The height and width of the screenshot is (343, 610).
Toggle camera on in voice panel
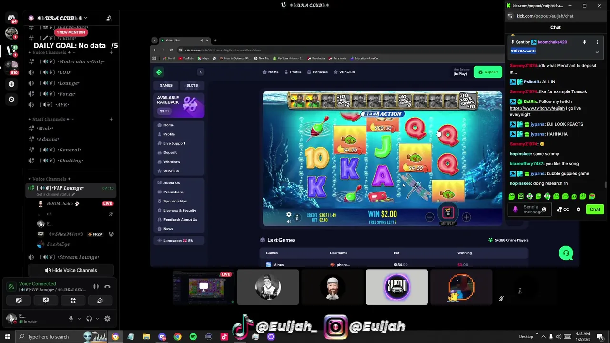[x=19, y=301]
